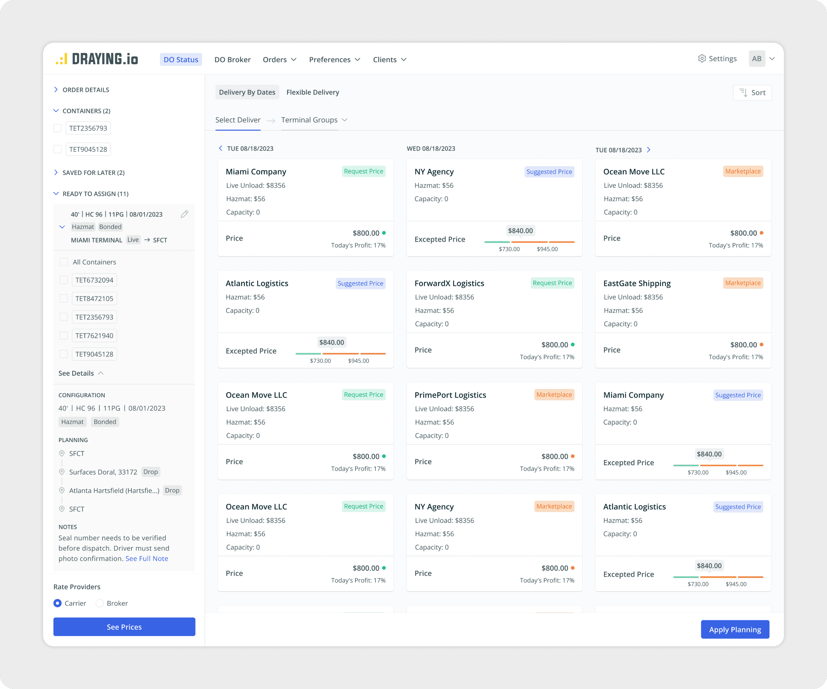Viewport: 827px width, 689px height.
Task: Check the TET2356793 container checkbox
Action: tap(57, 128)
